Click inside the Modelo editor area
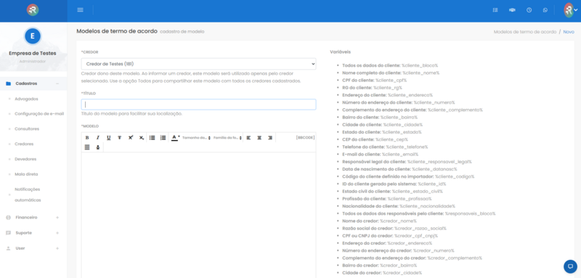The height and width of the screenshot is (278, 581). tap(198, 215)
